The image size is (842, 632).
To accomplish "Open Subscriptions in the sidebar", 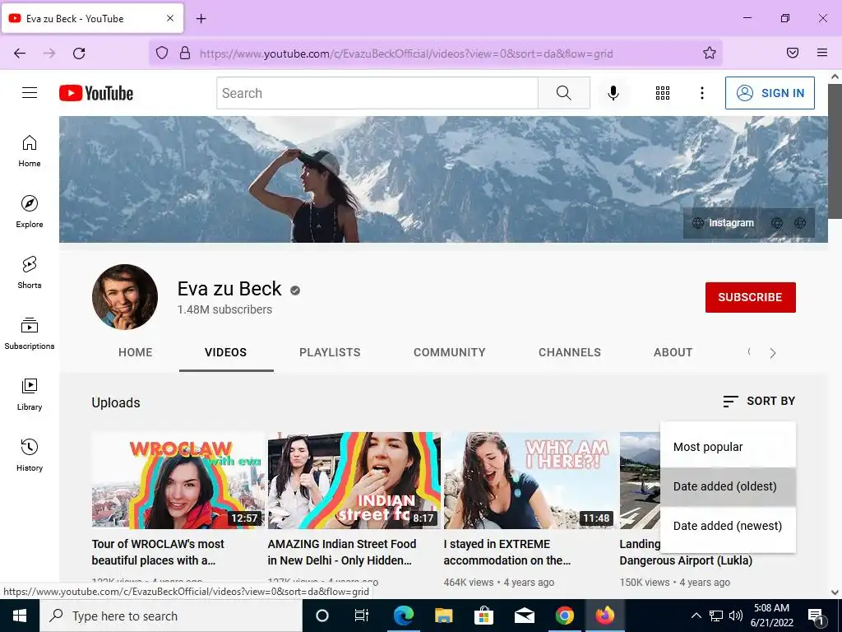I will [30, 333].
